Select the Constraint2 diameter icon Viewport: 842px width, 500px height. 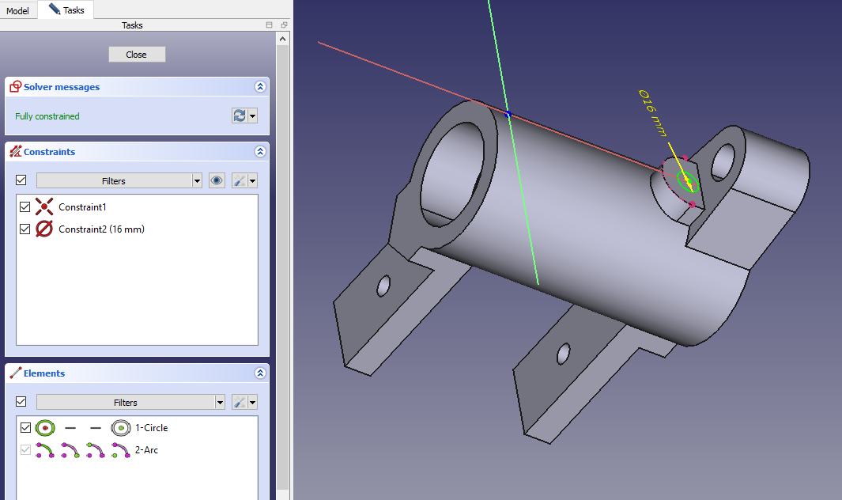tap(45, 229)
